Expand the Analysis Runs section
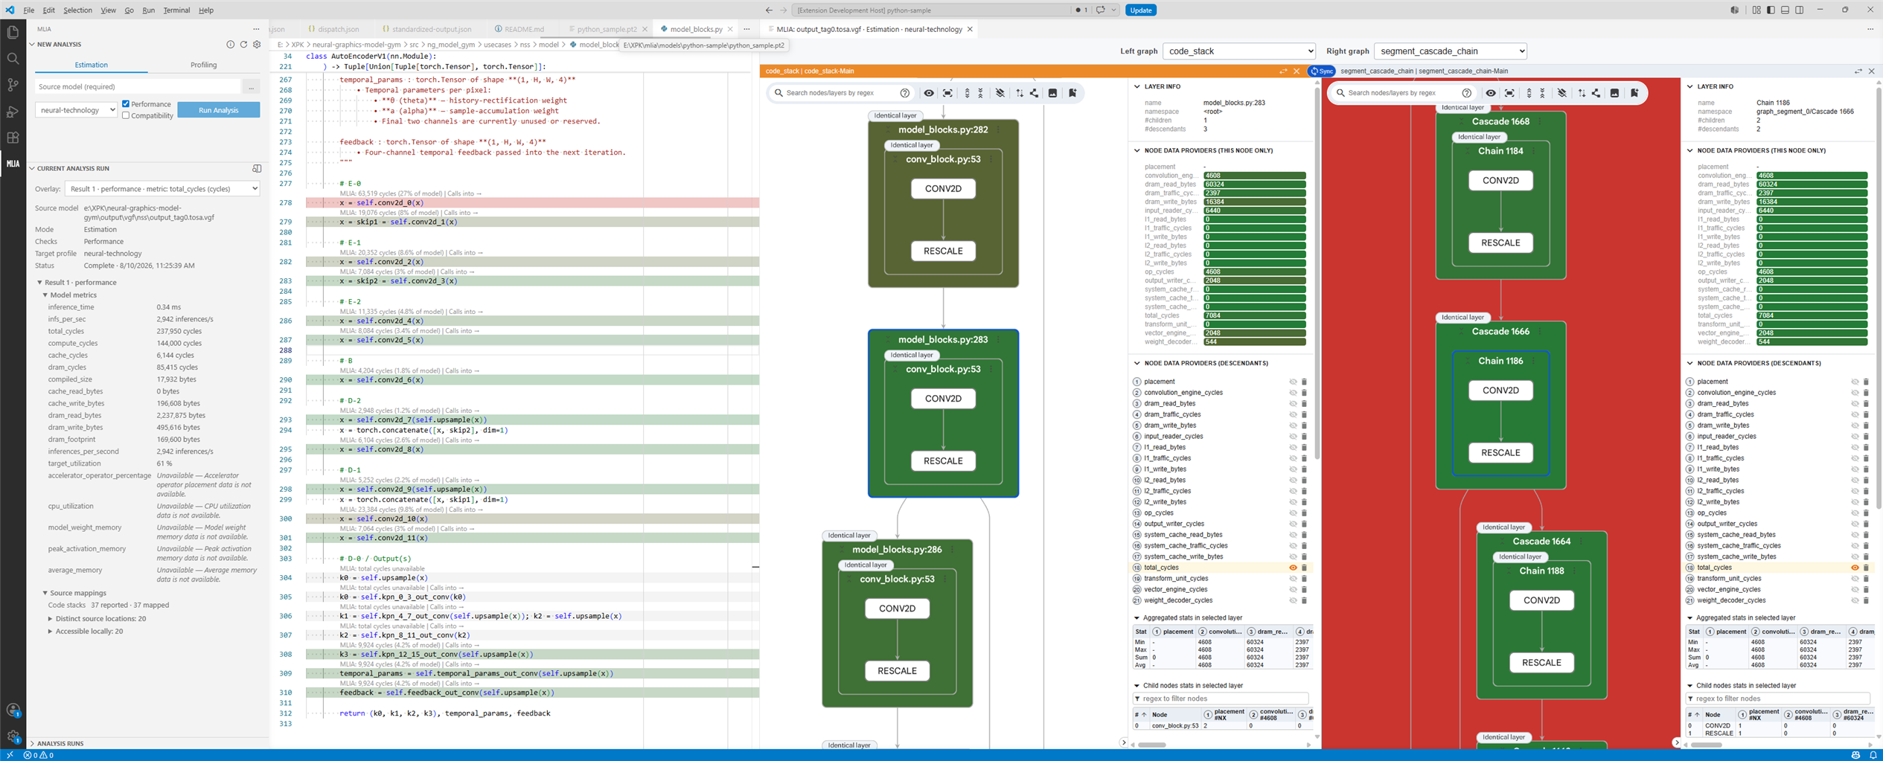Viewport: 1883px width, 761px height. [60, 743]
